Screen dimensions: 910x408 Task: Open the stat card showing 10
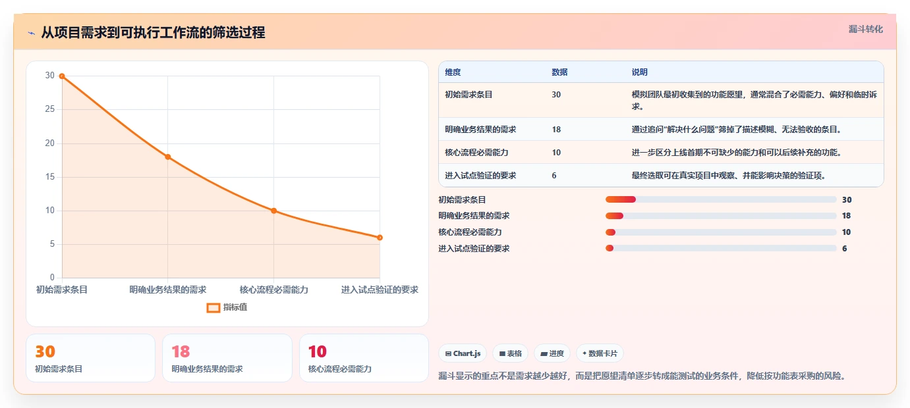click(x=364, y=358)
